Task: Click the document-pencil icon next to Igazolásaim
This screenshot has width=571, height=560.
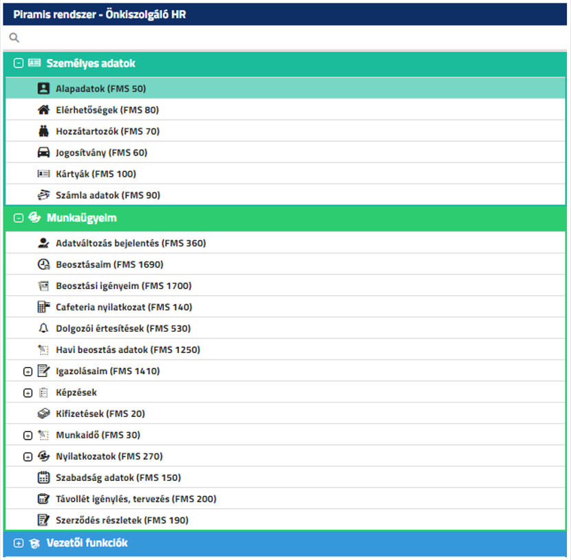Action: click(x=43, y=371)
